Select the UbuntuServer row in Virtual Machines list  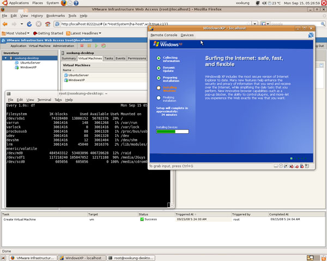coord(105,75)
